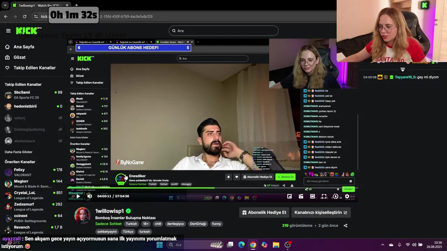The height and width of the screenshot is (251, 447).
Task: Click Abonelik Hediye Et gift button
Action: 264,212
